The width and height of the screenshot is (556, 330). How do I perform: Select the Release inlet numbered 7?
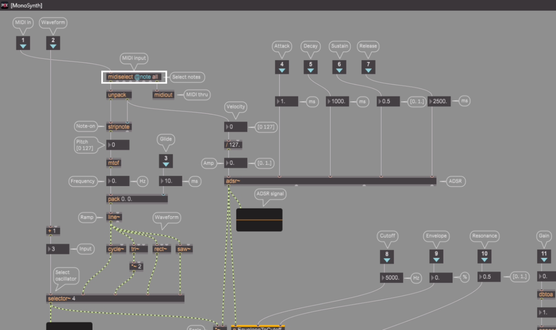coord(368,67)
